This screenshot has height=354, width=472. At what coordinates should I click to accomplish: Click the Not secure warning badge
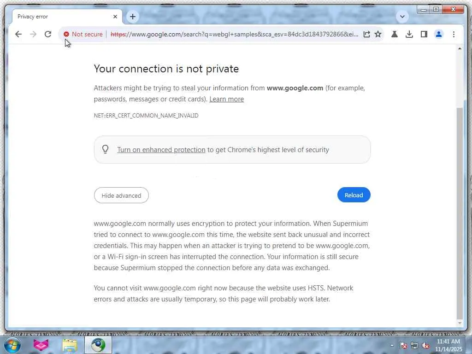[83, 34]
